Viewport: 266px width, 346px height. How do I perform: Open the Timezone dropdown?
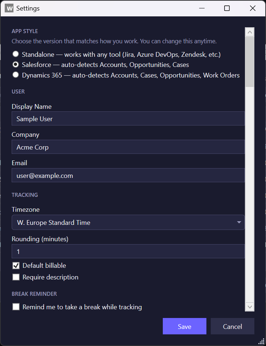click(x=128, y=222)
